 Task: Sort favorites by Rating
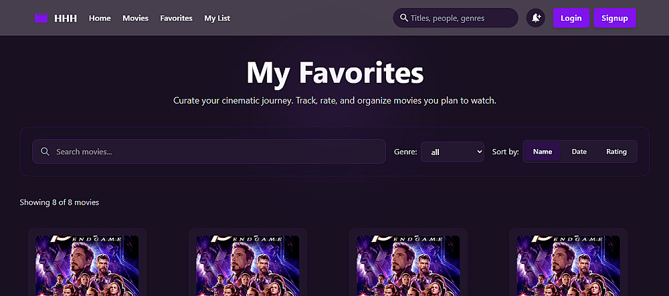pos(616,152)
